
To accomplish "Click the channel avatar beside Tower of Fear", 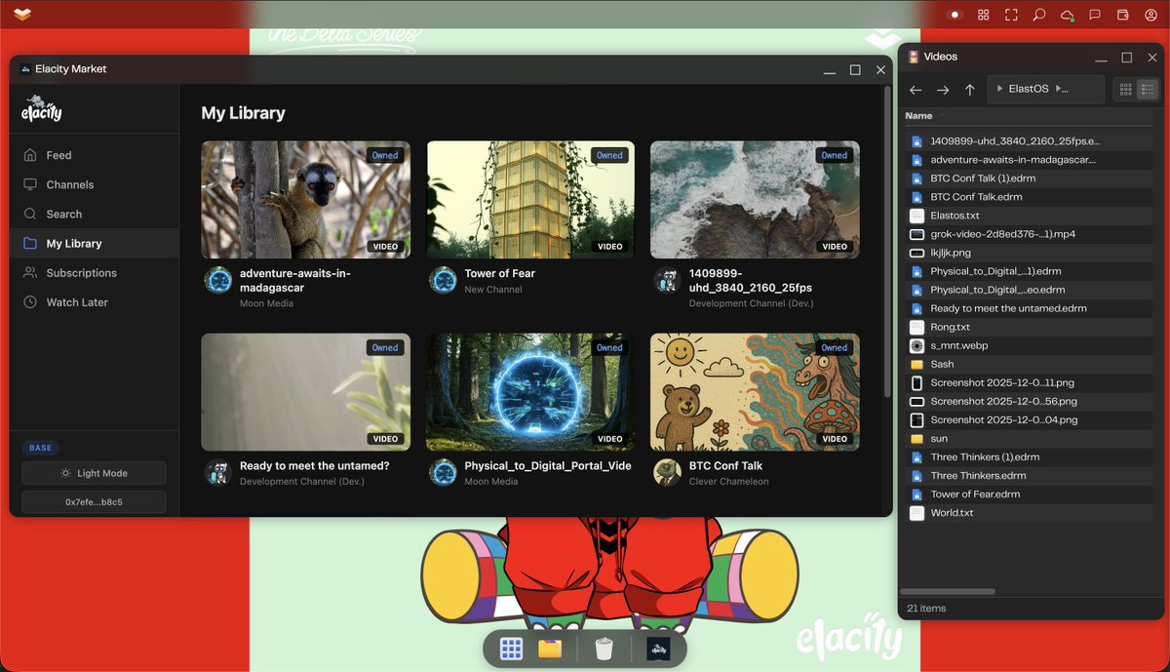I will tap(443, 280).
